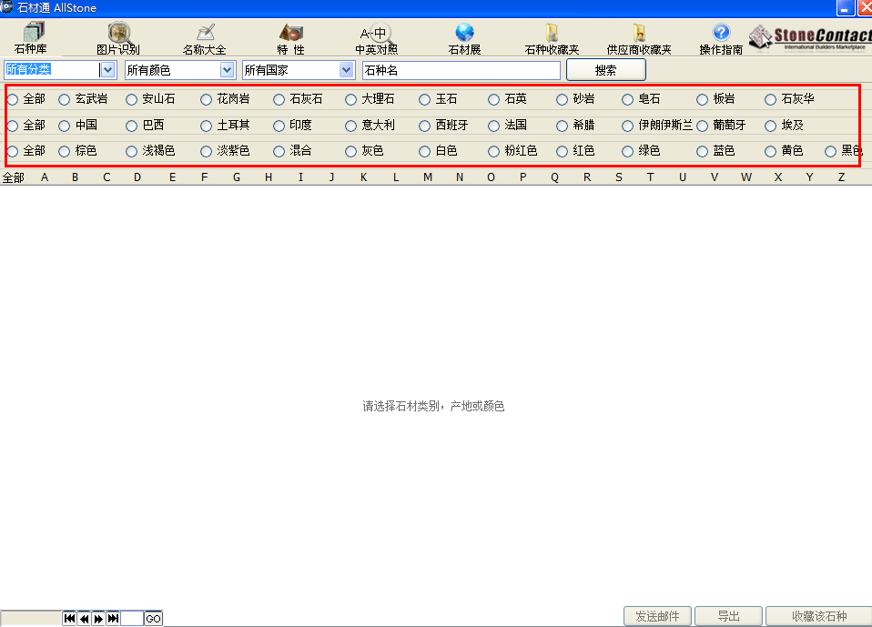
Task: Expand the 所有分类 category dropdown
Action: [107, 70]
